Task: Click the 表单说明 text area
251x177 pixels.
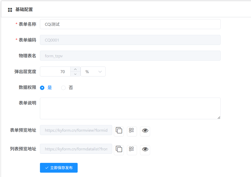Action: [130, 108]
